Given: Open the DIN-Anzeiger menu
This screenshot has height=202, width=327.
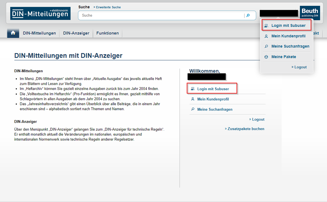Looking at the screenshot, I should (76, 33).
